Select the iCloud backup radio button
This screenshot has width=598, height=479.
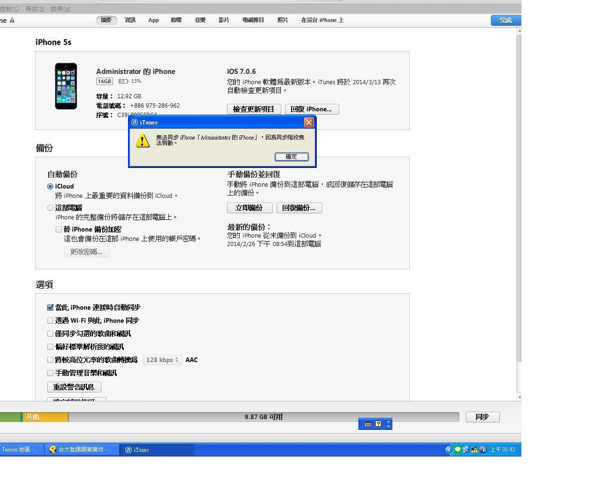point(50,186)
